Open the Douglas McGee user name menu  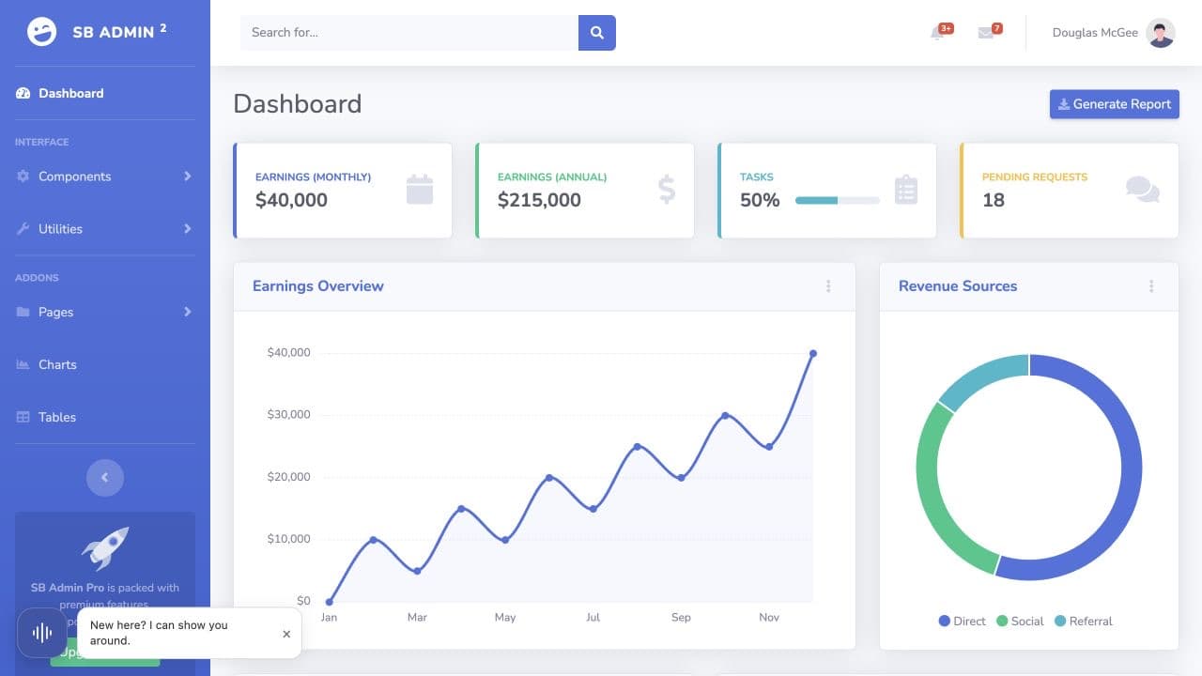pos(1095,33)
